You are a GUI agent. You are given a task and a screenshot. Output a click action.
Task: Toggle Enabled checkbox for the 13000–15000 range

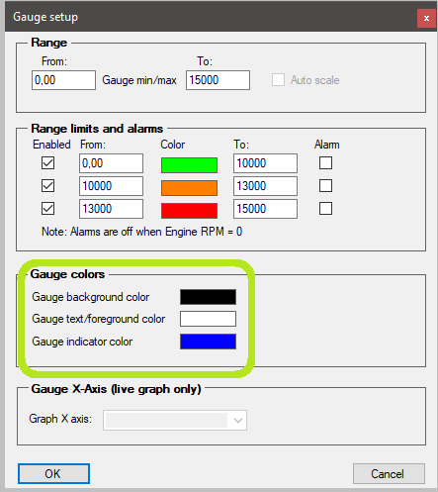47,209
